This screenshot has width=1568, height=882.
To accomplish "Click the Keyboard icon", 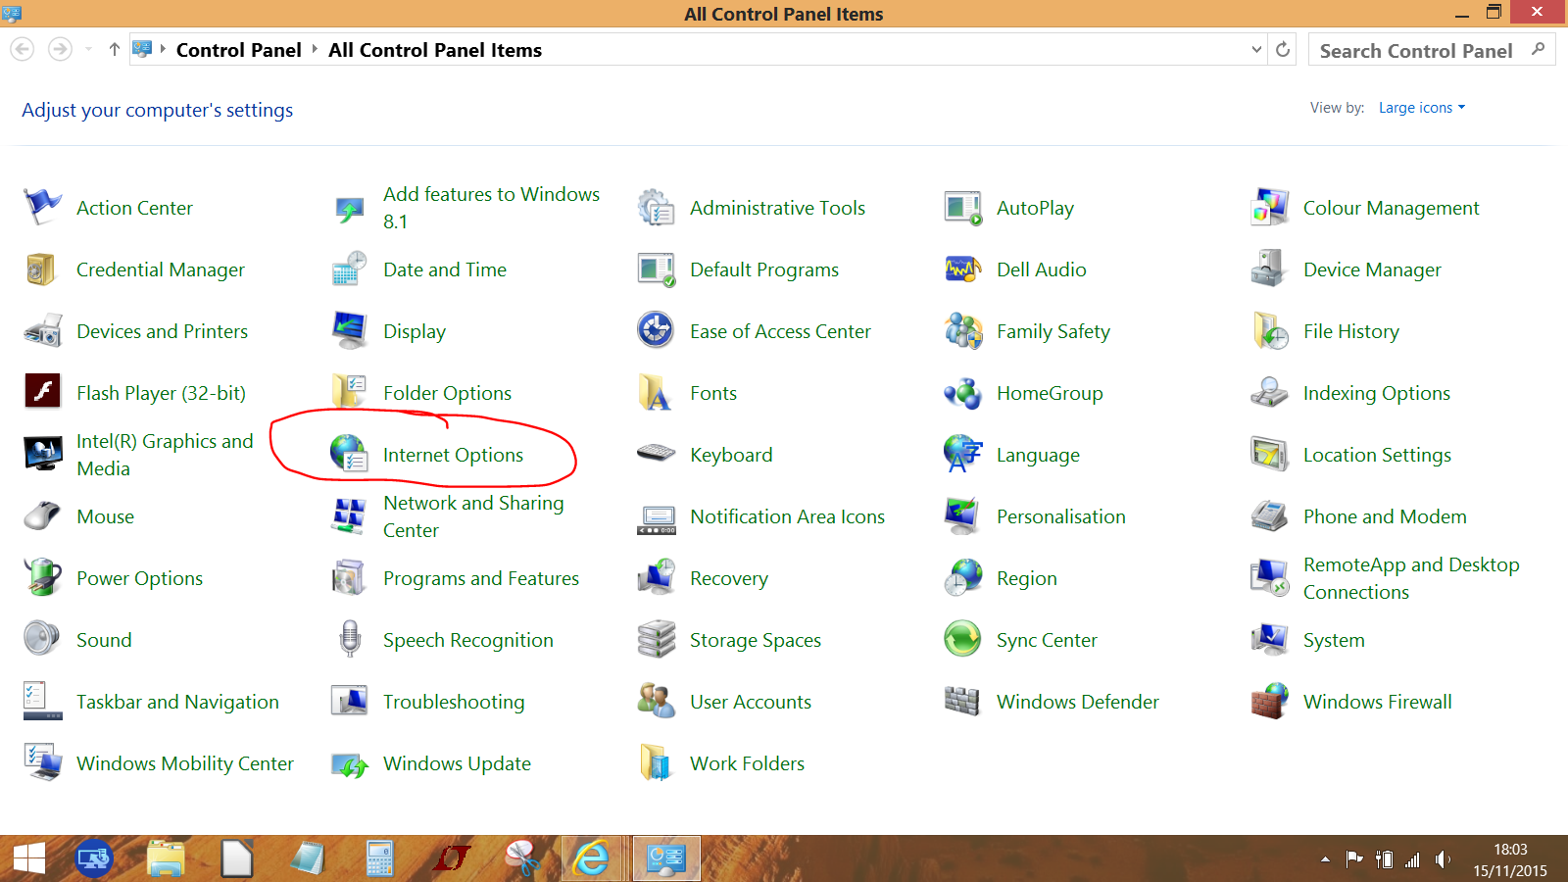I will coord(656,453).
